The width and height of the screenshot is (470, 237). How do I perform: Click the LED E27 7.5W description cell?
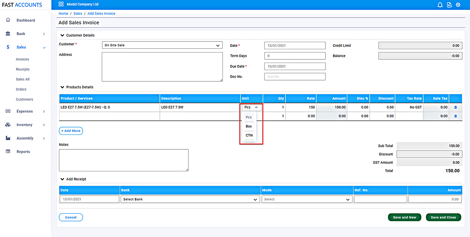click(200, 107)
